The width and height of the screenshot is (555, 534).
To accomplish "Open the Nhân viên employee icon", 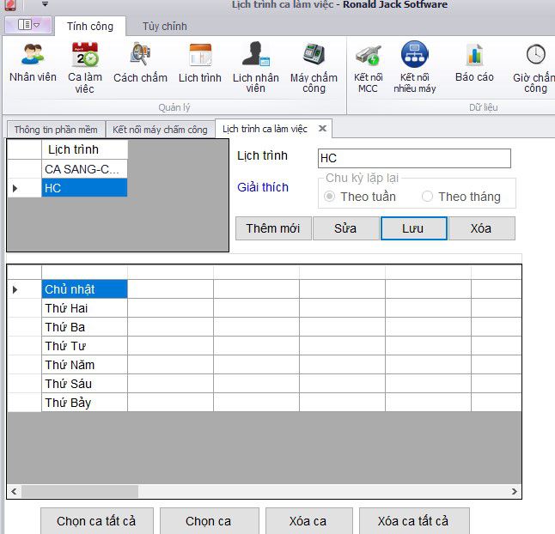I will point(33,56).
